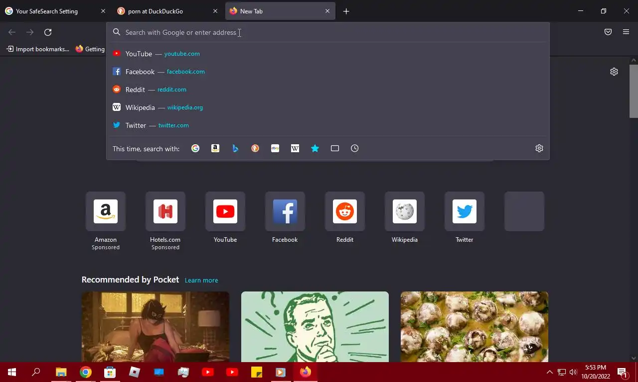Click Import bookmarks toolbar item
638x382 pixels.
38,49
